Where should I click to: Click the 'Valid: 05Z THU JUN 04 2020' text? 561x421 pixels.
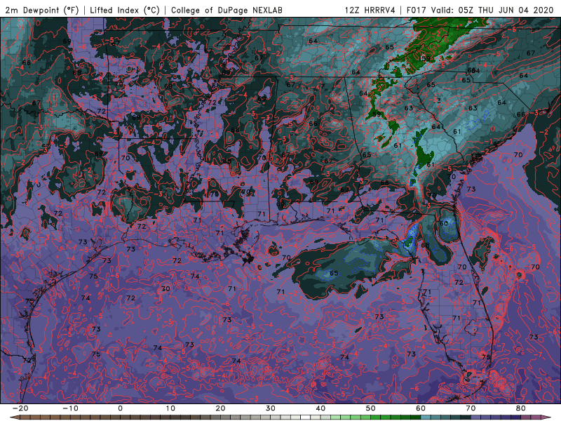click(492, 10)
